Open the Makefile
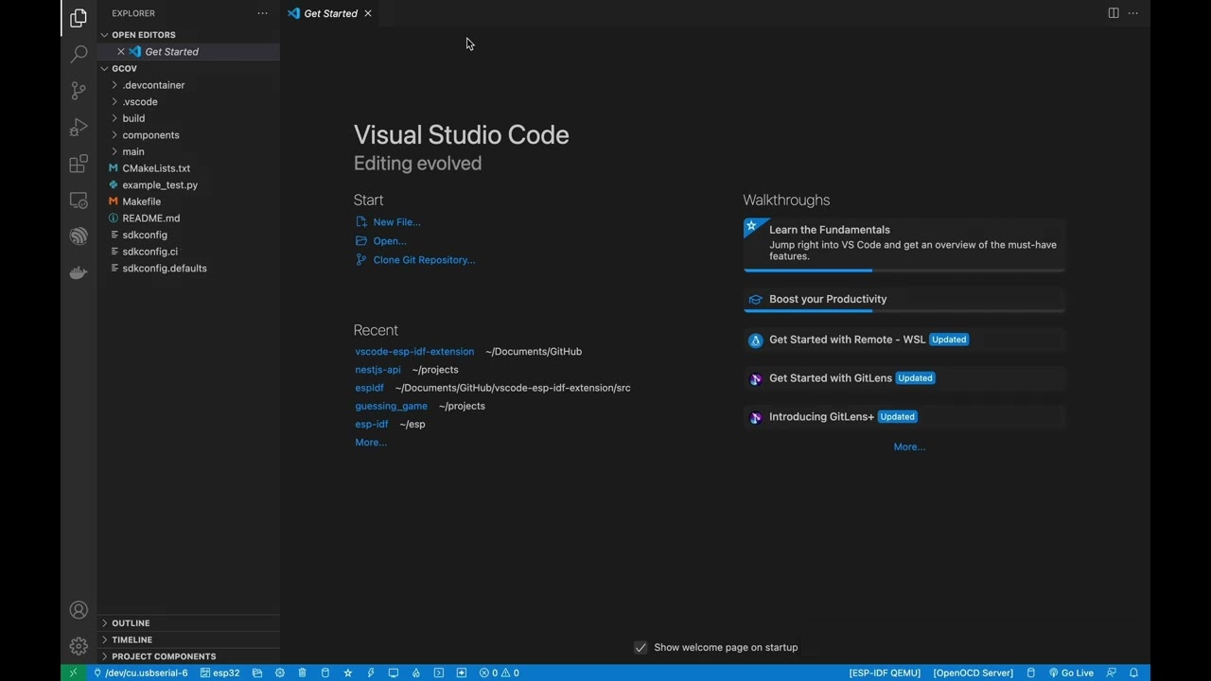This screenshot has width=1211, height=681. coord(188,201)
